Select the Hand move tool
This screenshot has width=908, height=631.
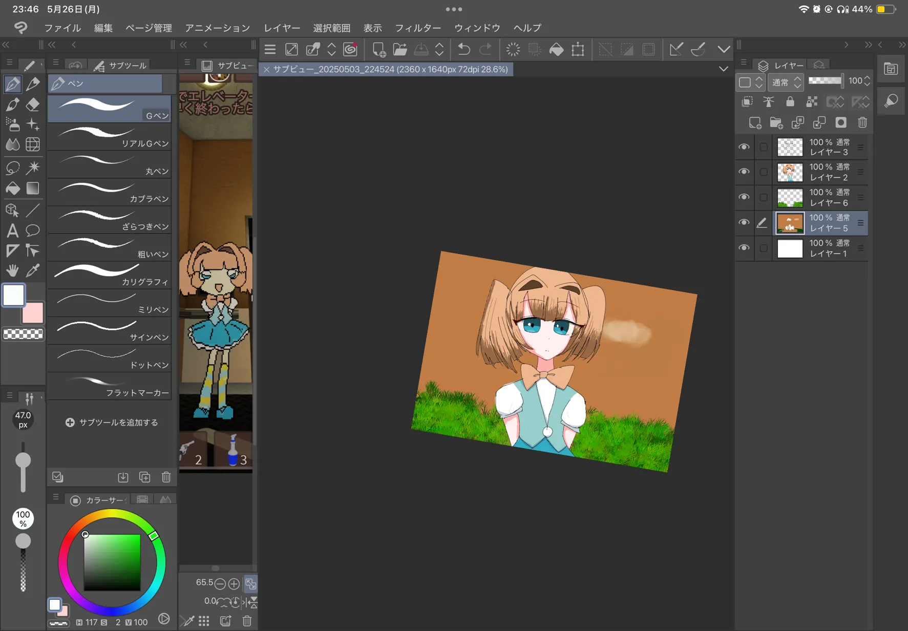pyautogui.click(x=12, y=270)
